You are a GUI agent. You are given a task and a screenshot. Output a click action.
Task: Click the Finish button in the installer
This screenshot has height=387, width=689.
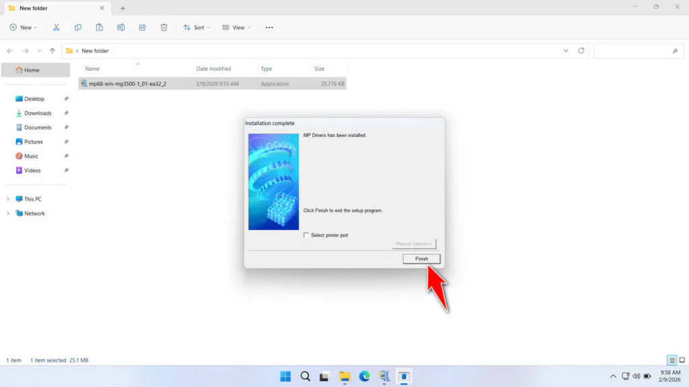(421, 259)
